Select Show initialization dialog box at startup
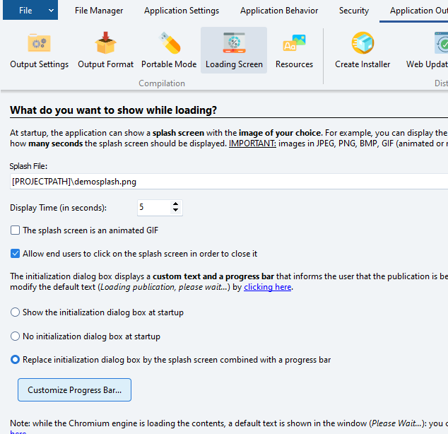 click(16, 312)
